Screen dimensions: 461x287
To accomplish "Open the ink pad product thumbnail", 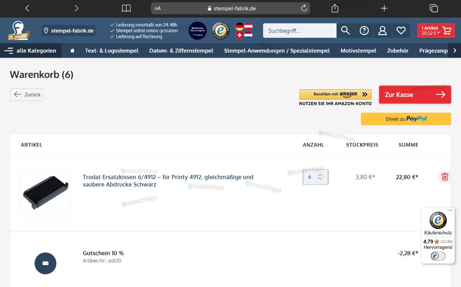I will (46, 193).
